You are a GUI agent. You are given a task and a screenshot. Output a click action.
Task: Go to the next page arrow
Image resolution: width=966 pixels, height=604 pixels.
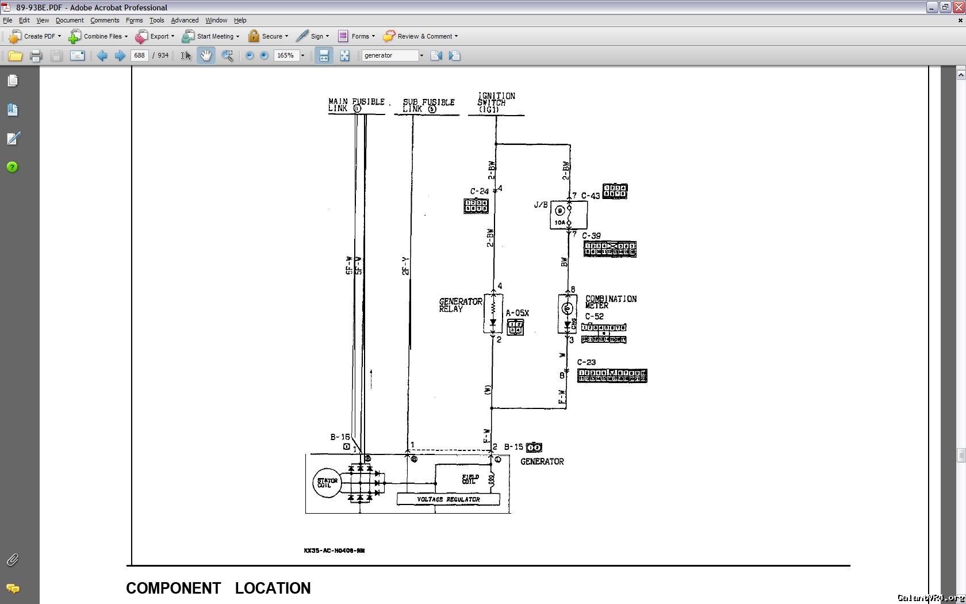tap(120, 56)
